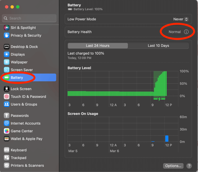This screenshot has width=198, height=172.
Task: Open Wallet & Apple Pay icon
Action: tap(7, 139)
